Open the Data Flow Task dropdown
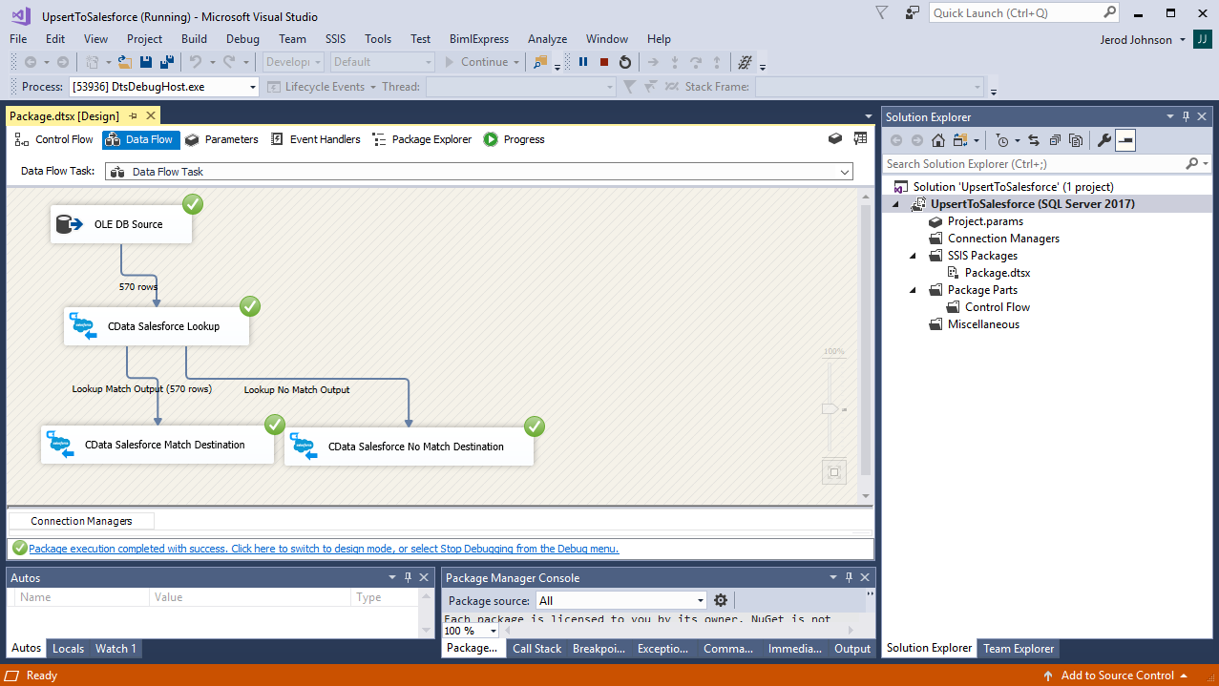1219x686 pixels. tap(845, 172)
